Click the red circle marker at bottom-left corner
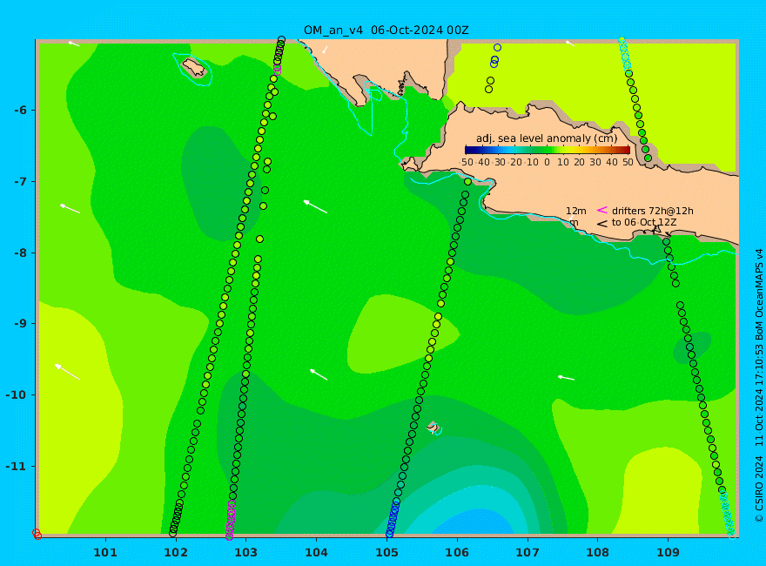Screen dimensions: 766x566 (37, 535)
